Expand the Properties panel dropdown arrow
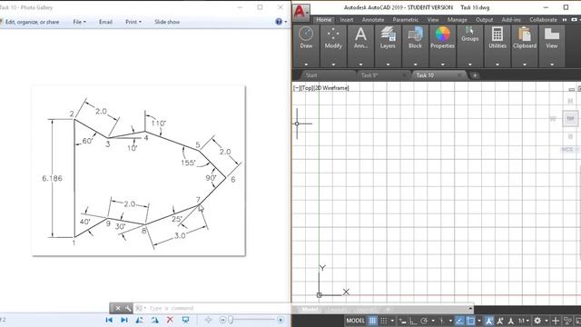The image size is (581, 327). pos(442,64)
